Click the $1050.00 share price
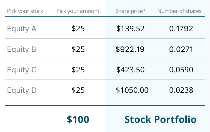This screenshot has height=132, width=210. point(132,90)
